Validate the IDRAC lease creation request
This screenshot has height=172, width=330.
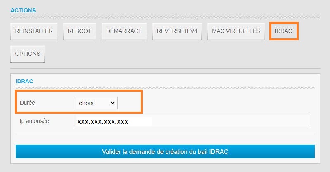click(x=165, y=151)
